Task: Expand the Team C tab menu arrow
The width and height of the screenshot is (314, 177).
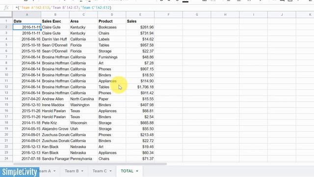Action: (110, 171)
